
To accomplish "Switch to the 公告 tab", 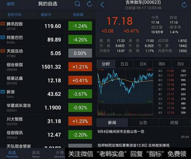I will [x=143, y=123].
